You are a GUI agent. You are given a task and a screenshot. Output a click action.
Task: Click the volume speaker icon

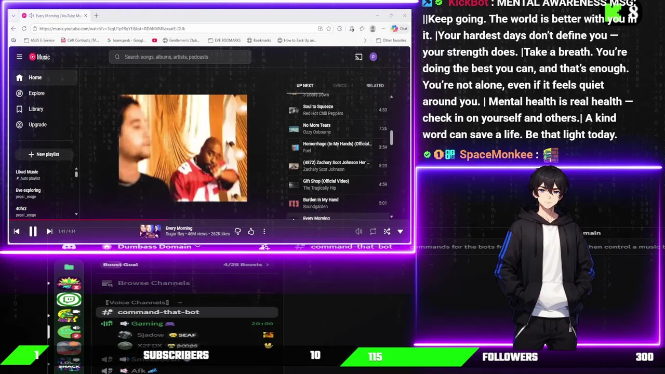coord(358,232)
